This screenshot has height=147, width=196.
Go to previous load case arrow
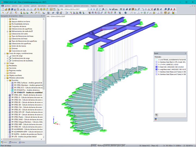tap(91, 9)
